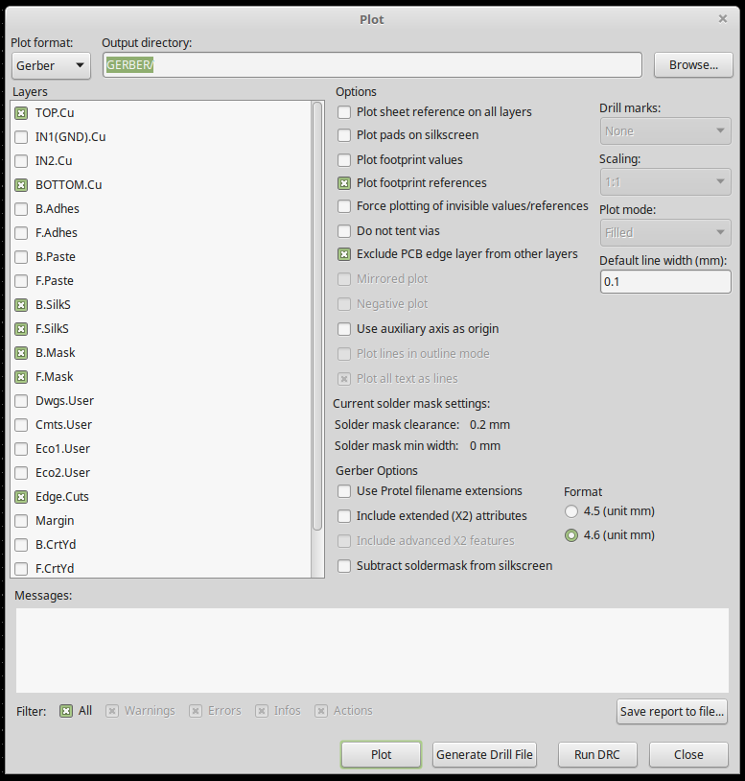Click Save report to file button

click(672, 712)
